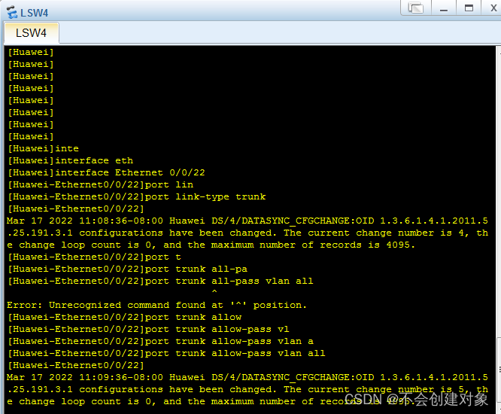This screenshot has width=501, height=414.
Task: Minimize the LSW4 window
Action: (x=444, y=8)
